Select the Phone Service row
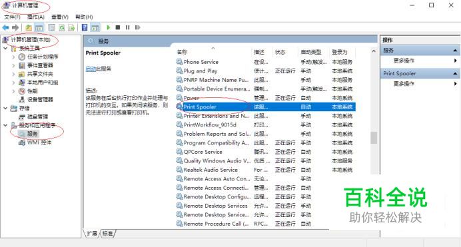This screenshot has width=461, height=247. (266, 62)
